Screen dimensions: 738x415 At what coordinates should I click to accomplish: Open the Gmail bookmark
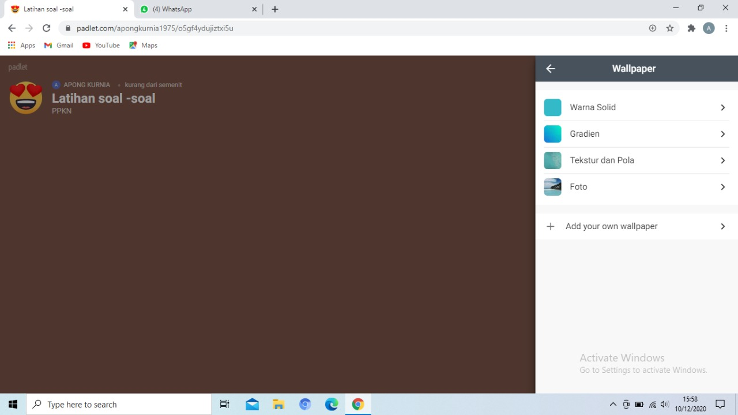click(x=59, y=46)
